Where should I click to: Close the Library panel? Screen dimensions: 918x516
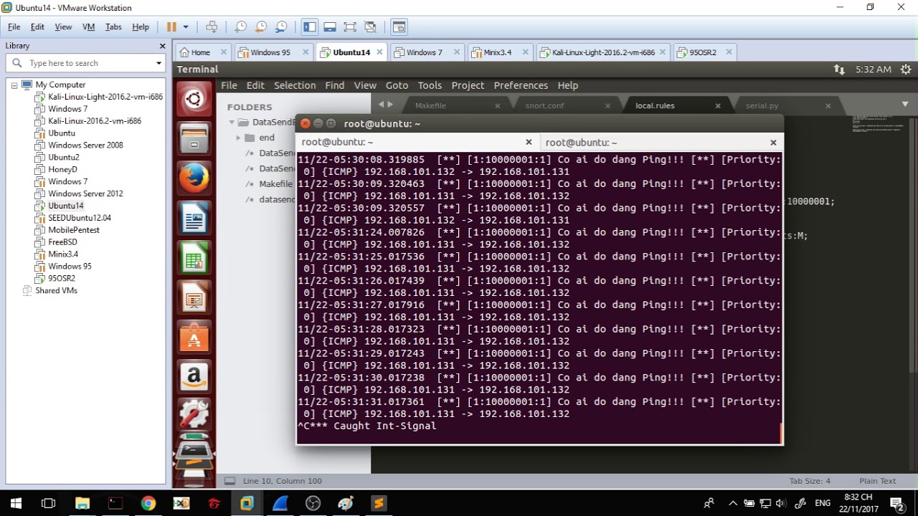tap(162, 46)
